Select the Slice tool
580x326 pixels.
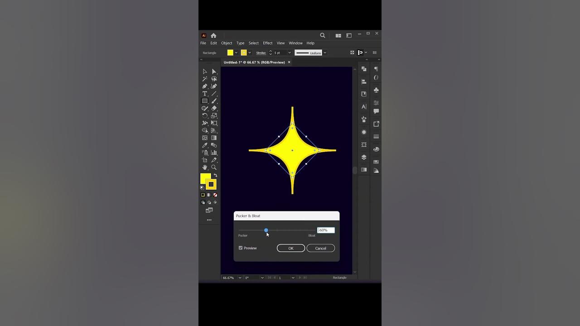coord(214,160)
